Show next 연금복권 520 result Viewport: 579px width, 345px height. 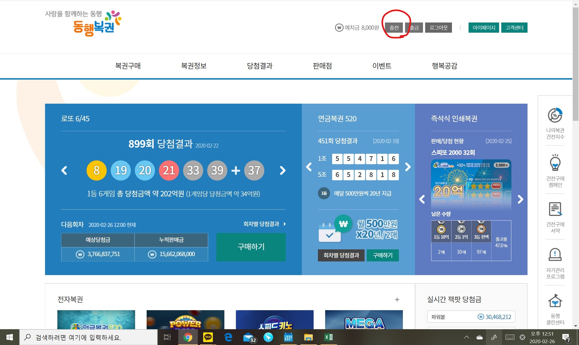(x=408, y=167)
